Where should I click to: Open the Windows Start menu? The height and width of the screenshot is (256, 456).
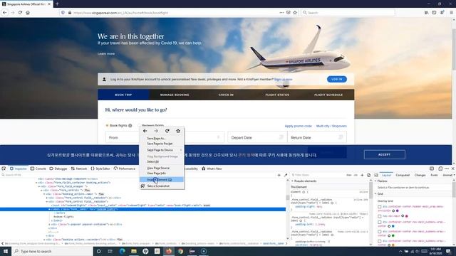pyautogui.click(x=5, y=251)
